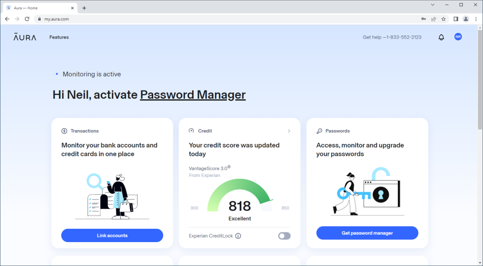Open the Password Manager link in heading
Screen dimensions: 483x266
[x=193, y=95]
